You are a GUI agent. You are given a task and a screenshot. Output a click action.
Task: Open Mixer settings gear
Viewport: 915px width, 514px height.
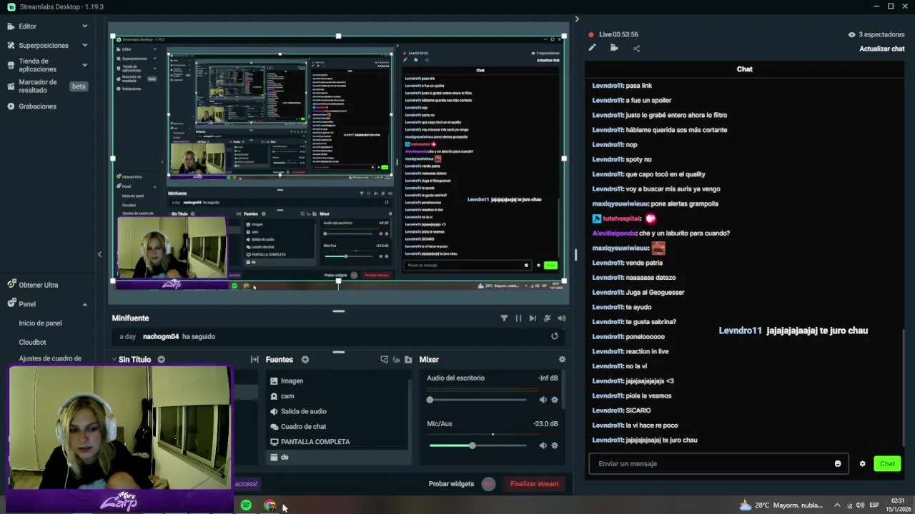(562, 360)
